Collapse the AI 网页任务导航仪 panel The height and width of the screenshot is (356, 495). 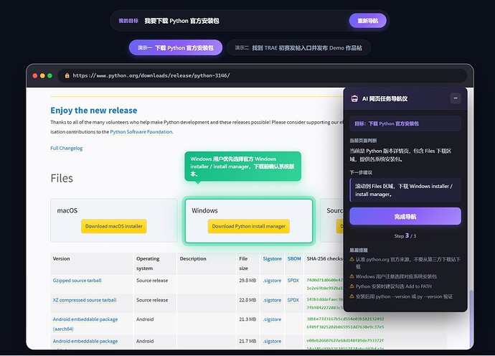[456, 98]
